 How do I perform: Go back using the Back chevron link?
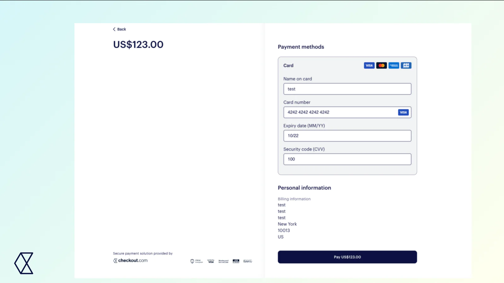119,29
